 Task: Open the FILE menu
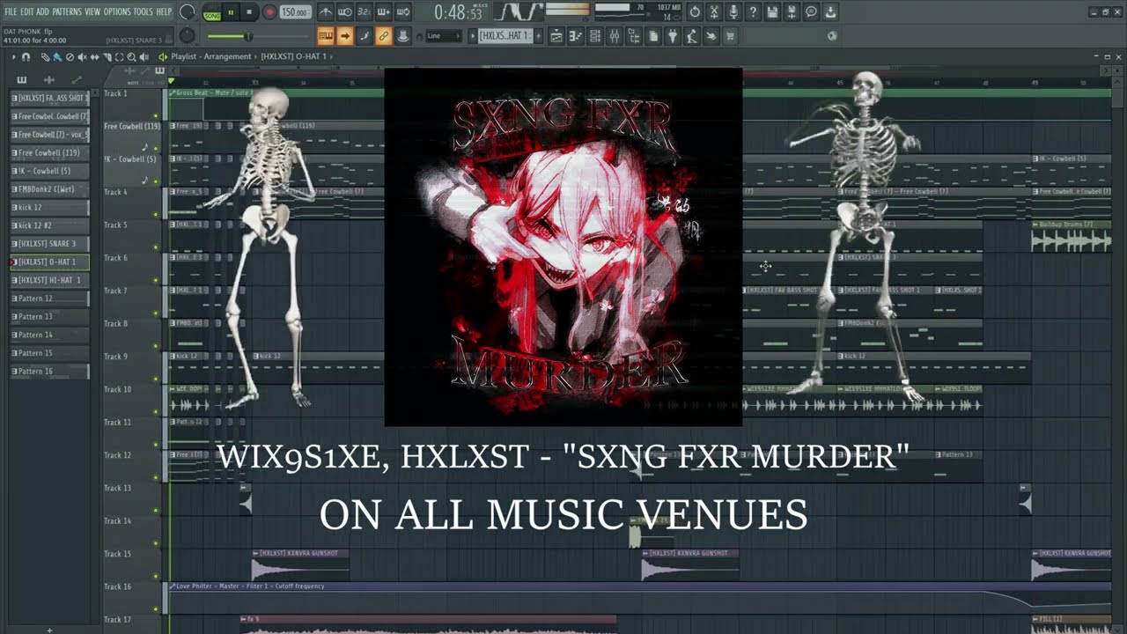point(11,11)
